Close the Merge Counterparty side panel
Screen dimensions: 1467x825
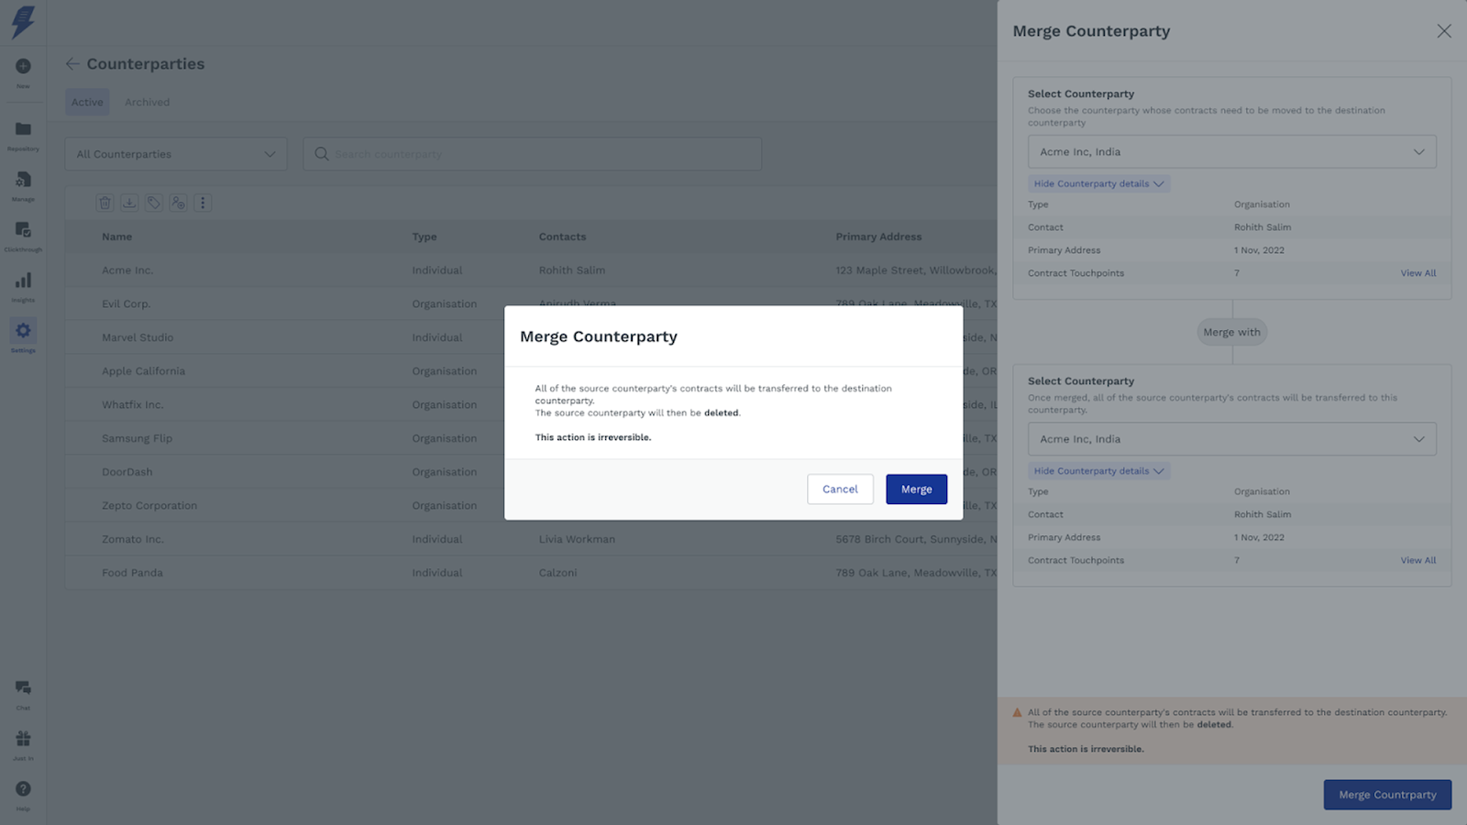click(1443, 31)
